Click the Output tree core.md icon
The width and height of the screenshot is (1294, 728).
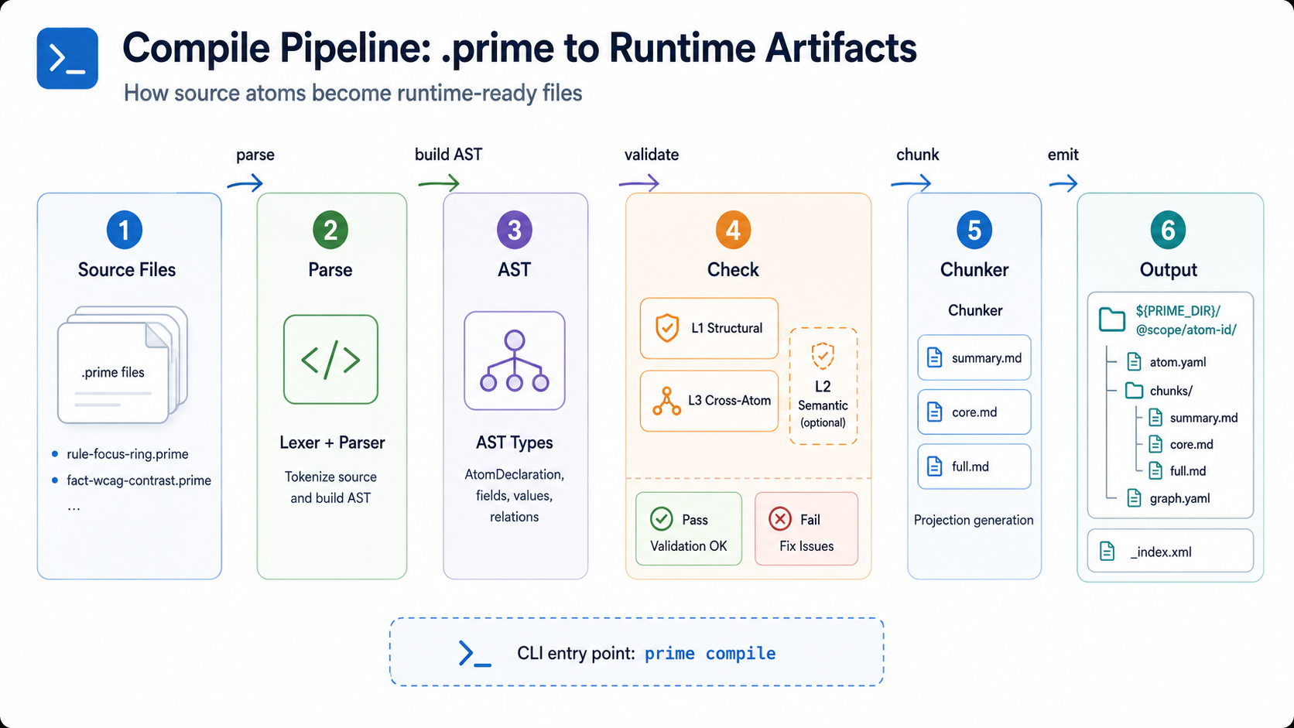coord(1155,444)
